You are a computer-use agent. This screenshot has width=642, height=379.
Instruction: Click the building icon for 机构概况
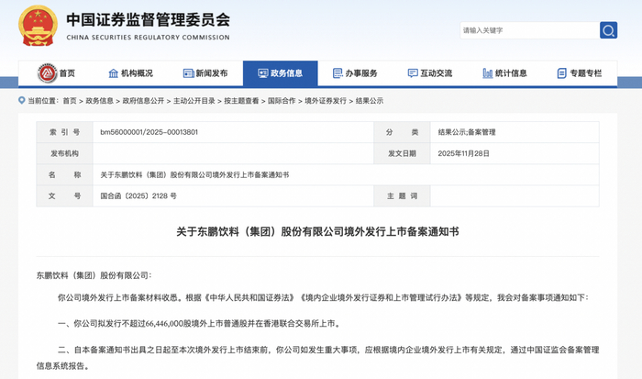point(114,73)
